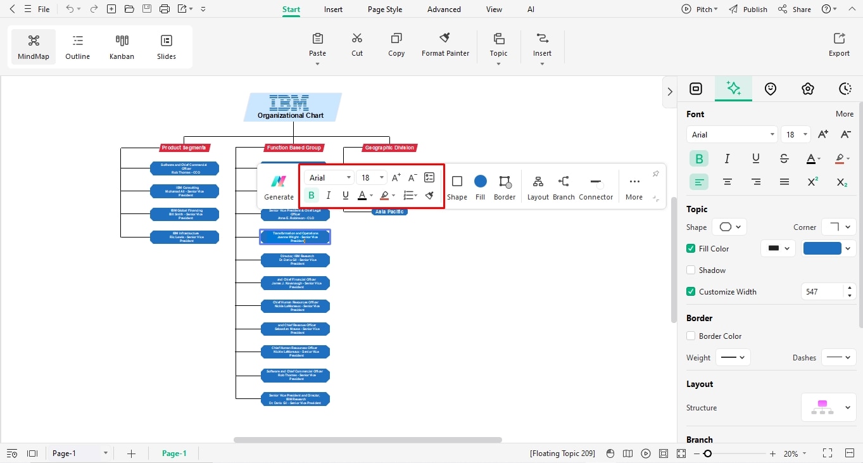
Task: Toggle bold in floating toolbar
Action: pyautogui.click(x=312, y=195)
